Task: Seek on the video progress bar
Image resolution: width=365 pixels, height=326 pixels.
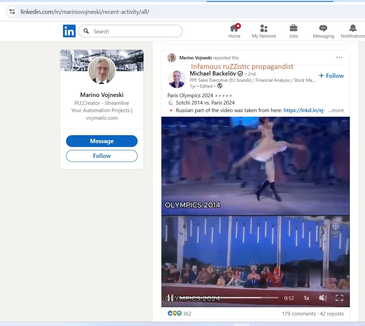Action: [x=229, y=298]
